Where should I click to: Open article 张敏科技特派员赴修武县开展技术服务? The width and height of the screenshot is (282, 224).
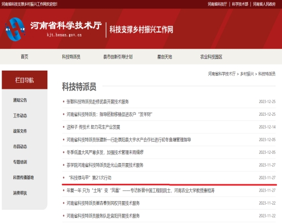point(98,102)
